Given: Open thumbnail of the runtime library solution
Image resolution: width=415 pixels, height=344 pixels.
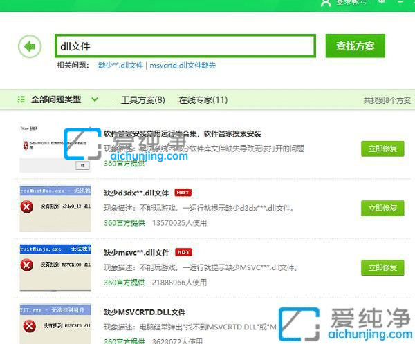Looking at the screenshot, I should coord(55,148).
